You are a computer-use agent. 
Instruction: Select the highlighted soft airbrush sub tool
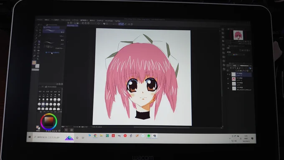coord(53,31)
